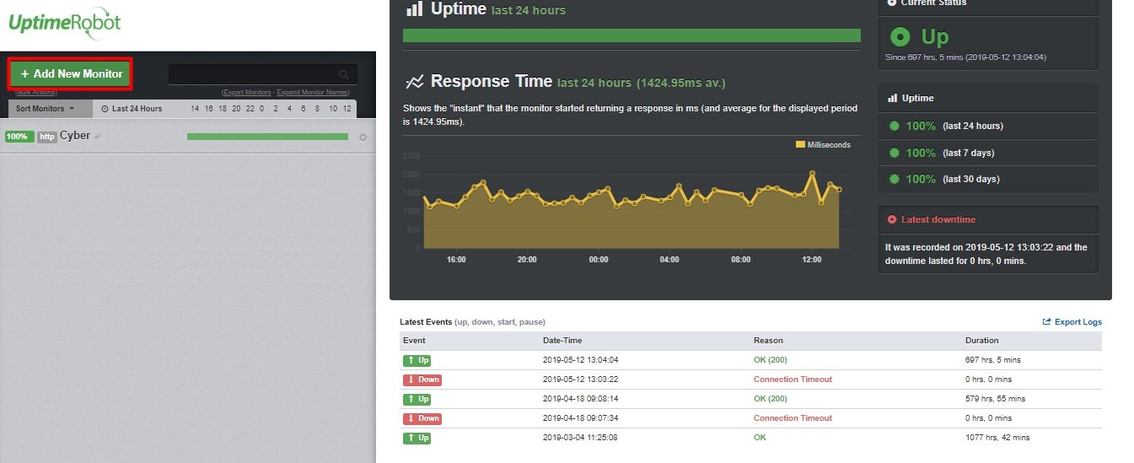Open the Bulk Actions link

[x=35, y=92]
